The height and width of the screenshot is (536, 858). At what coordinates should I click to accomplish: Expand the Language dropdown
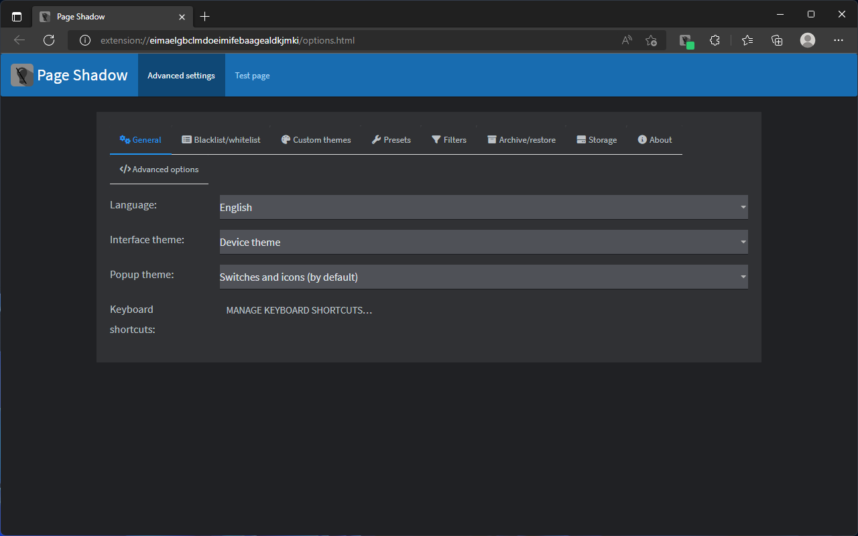coord(483,207)
